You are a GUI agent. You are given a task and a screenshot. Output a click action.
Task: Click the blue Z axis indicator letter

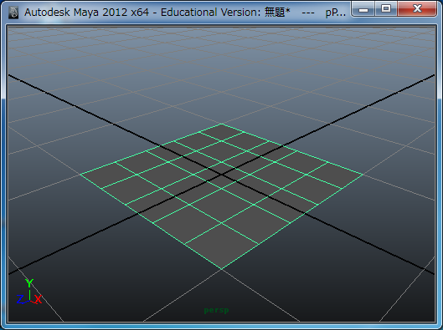[x=20, y=299]
